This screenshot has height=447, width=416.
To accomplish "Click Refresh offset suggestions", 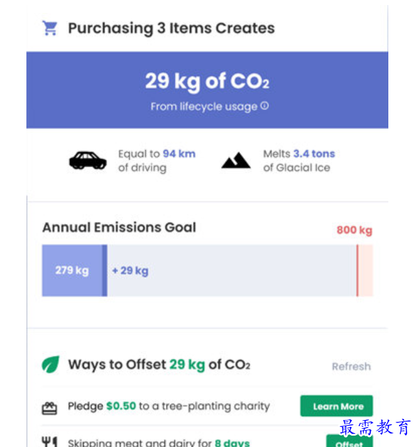I will [x=351, y=367].
